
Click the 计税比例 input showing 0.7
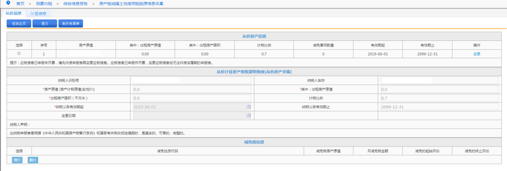pyautogui.click(x=440, y=98)
